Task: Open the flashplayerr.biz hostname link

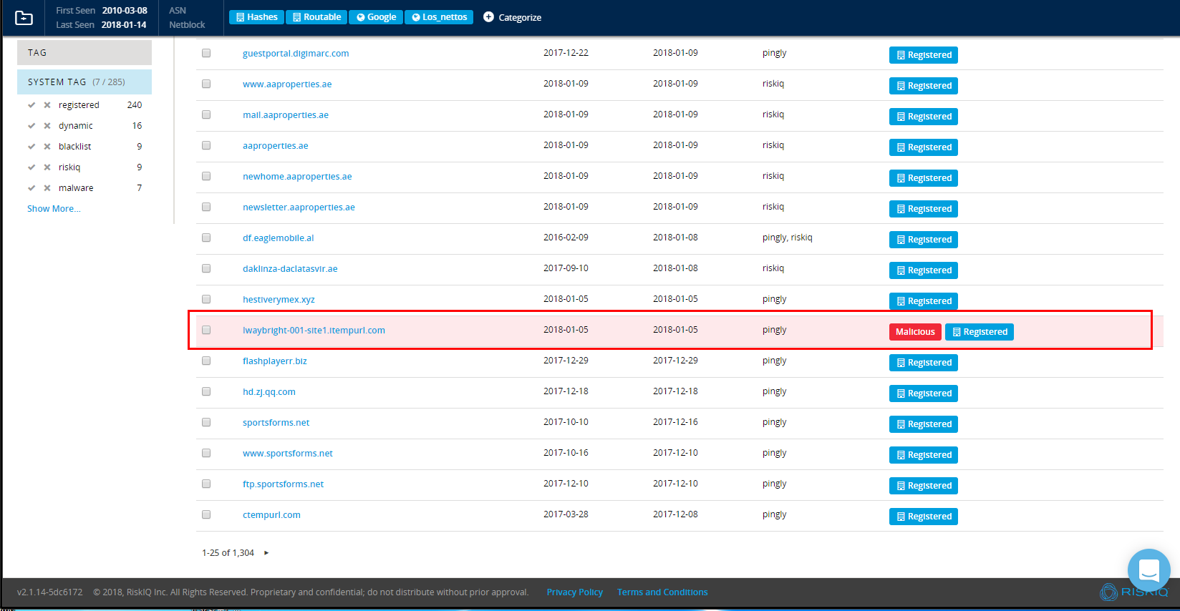Action: click(274, 361)
